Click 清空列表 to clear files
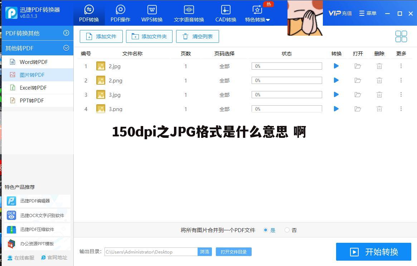This screenshot has height=266, width=417. tap(197, 36)
